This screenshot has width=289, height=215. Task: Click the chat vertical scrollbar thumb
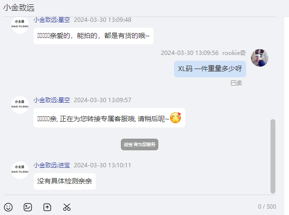point(273,156)
